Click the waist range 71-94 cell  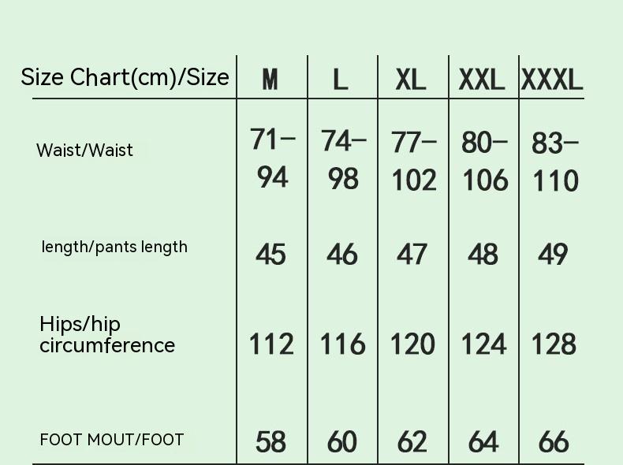(x=272, y=159)
